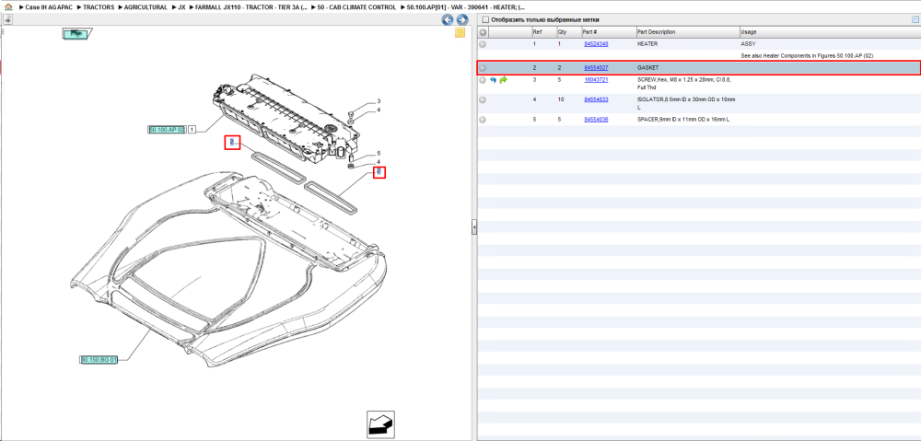921x441 pixels.
Task: Open figure reference 50.100.AP 02 on diagram
Action: pyautogui.click(x=167, y=129)
